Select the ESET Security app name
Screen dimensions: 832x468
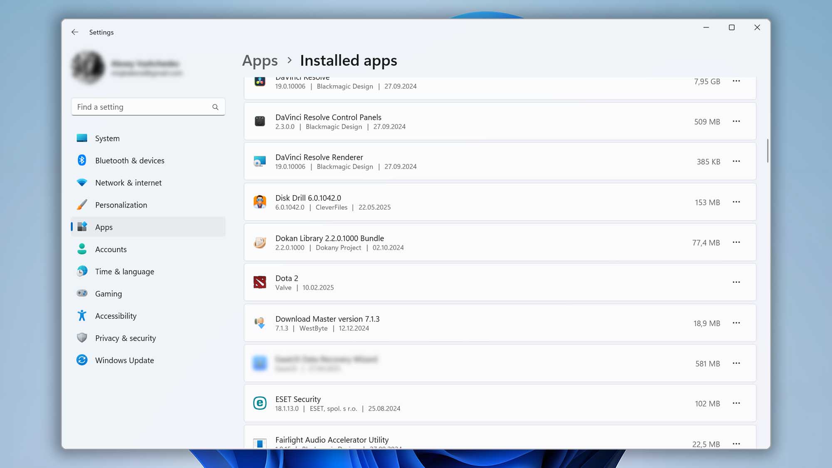point(298,399)
